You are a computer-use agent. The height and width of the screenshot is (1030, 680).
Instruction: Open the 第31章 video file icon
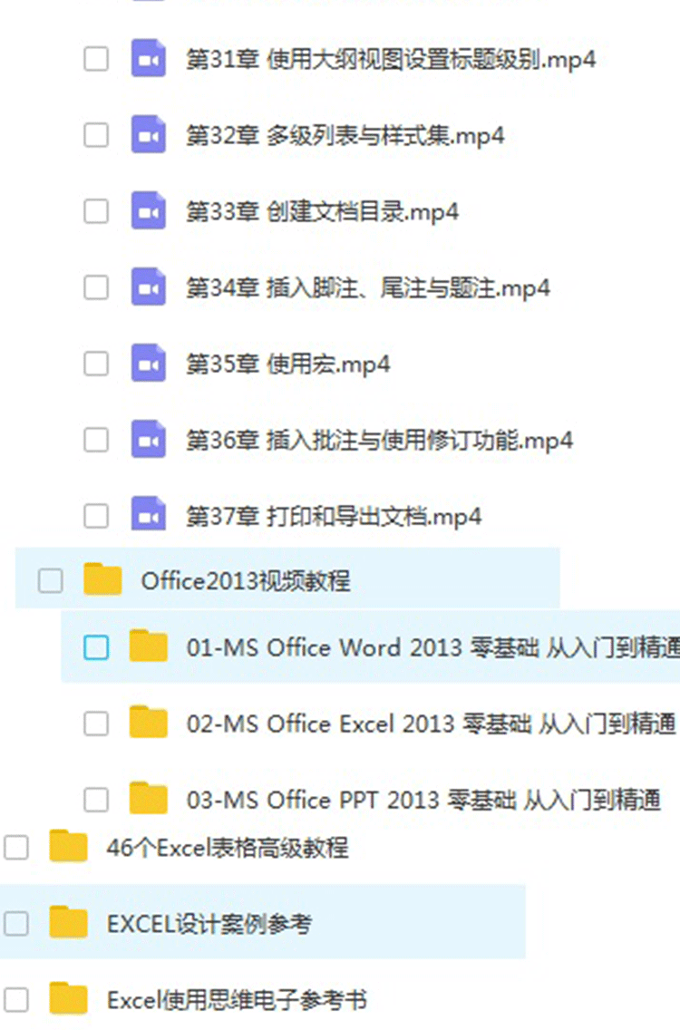(x=148, y=59)
